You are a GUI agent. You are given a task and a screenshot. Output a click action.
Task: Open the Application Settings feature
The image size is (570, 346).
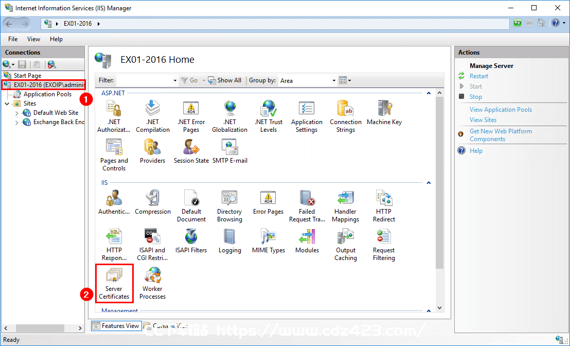tap(307, 116)
